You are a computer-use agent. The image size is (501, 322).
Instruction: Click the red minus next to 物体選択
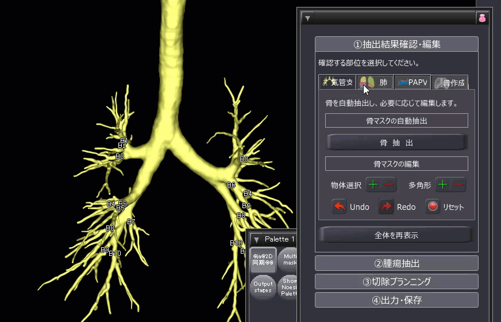pos(389,185)
